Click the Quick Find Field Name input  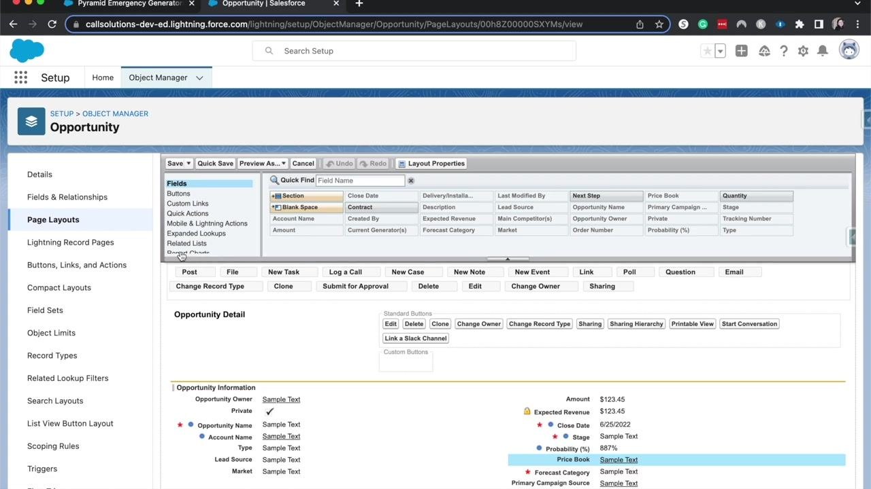point(360,181)
